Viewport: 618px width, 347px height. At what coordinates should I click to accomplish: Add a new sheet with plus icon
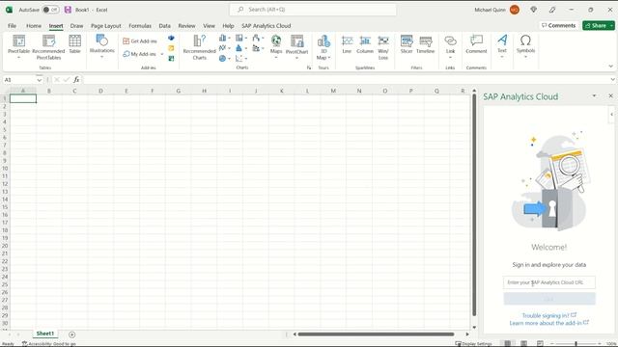(71, 334)
